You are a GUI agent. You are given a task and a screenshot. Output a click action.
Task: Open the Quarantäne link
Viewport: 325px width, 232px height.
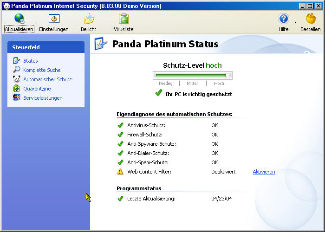[37, 89]
